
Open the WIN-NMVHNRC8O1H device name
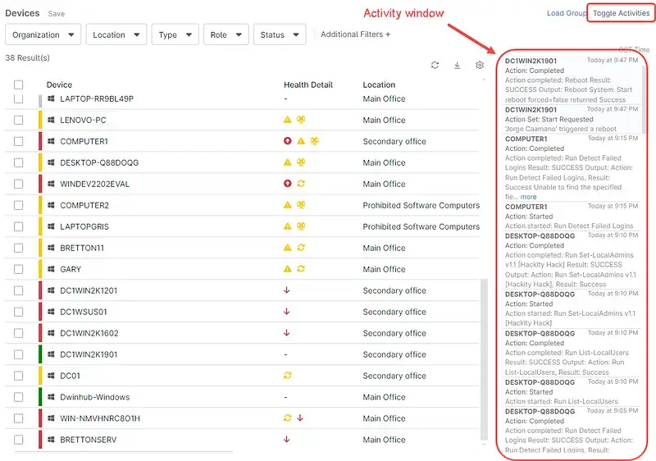(x=100, y=418)
